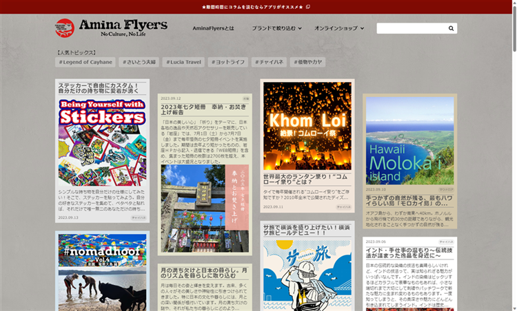The height and width of the screenshot is (311, 517).
Task: Click the label on the Molokai card
Action: 446,190
